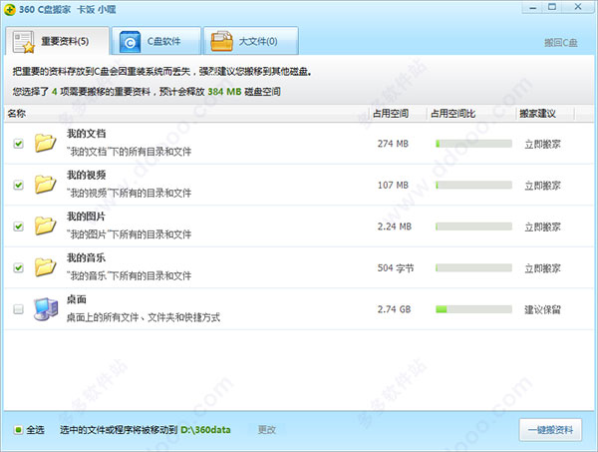Screen dimensions: 598x452
Task: Select the 桌面 title text
Action: [x=77, y=299]
